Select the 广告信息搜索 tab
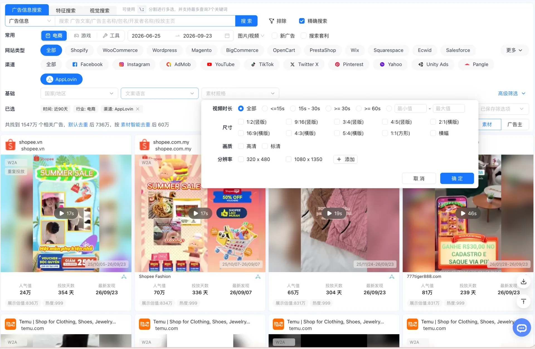 tap(27, 10)
